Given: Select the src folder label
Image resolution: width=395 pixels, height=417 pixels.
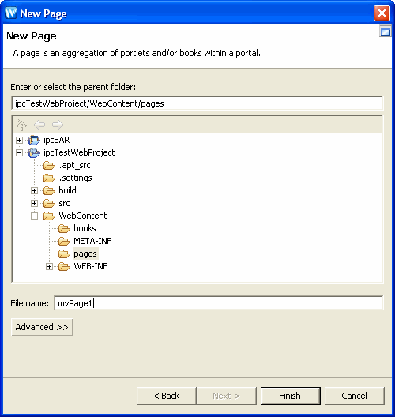Looking at the screenshot, I should [64, 203].
